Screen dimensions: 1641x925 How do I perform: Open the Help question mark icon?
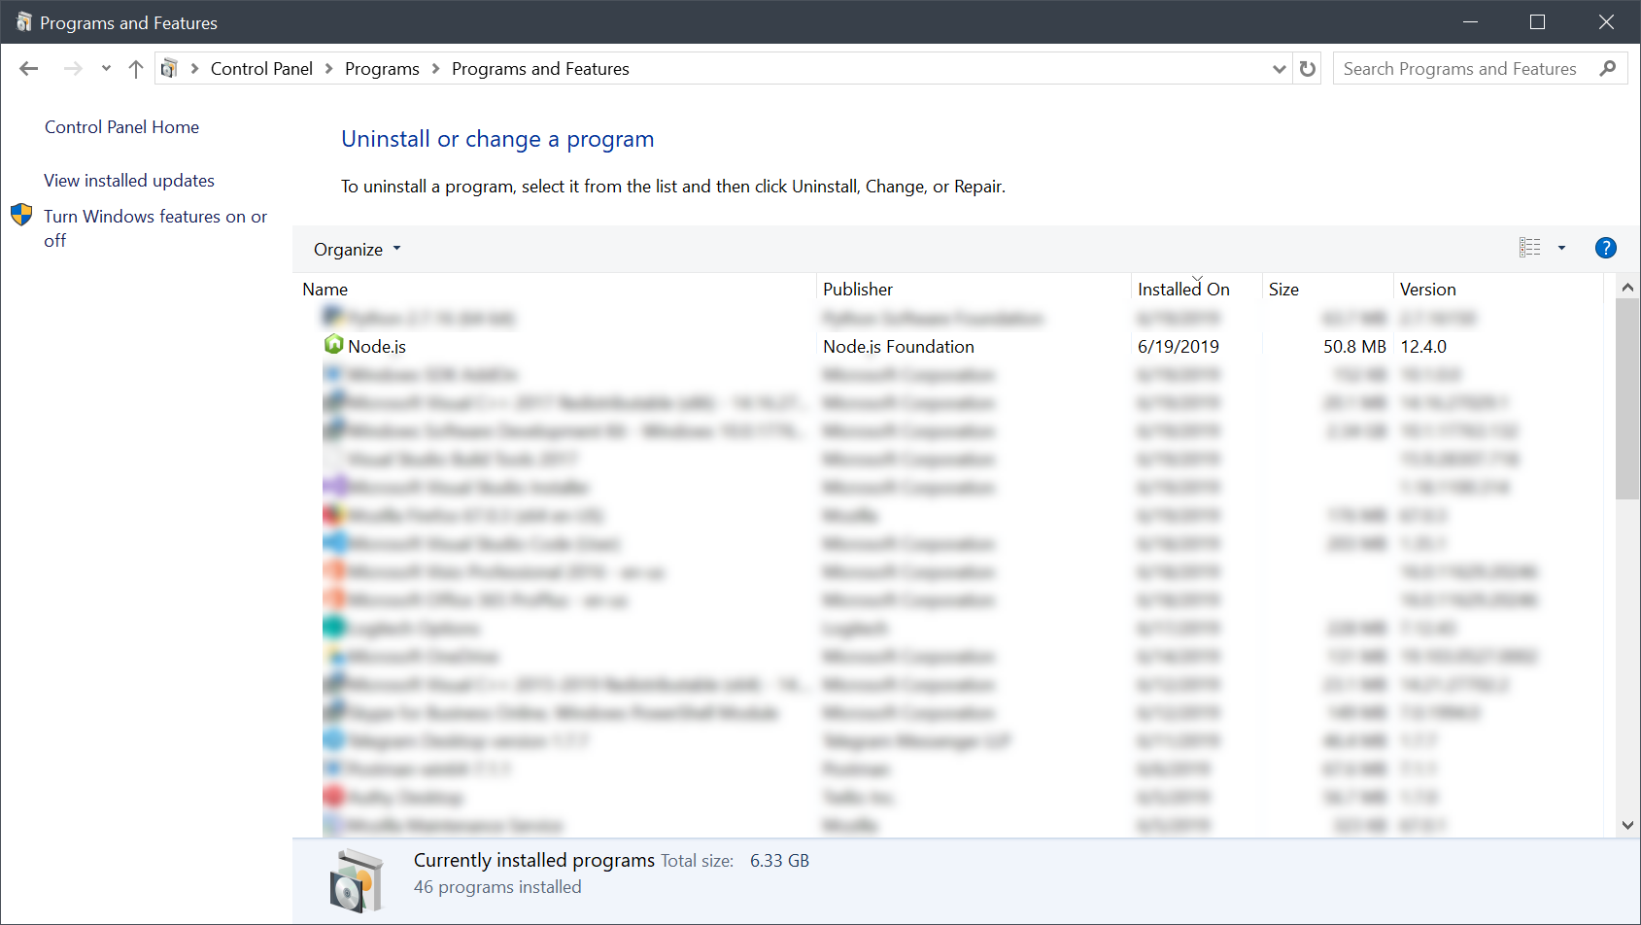(x=1606, y=248)
